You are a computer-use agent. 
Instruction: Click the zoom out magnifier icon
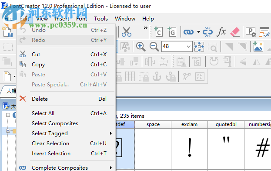click(x=154, y=46)
